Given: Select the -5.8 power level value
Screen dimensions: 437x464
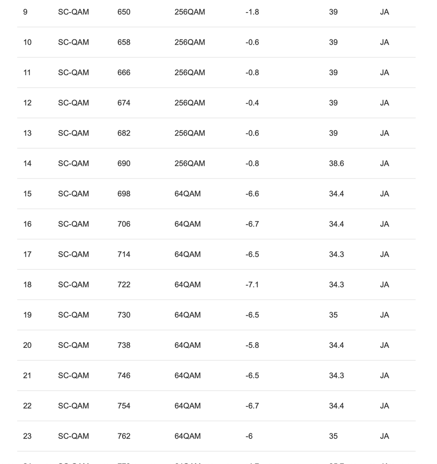Looking at the screenshot, I should coord(252,345).
